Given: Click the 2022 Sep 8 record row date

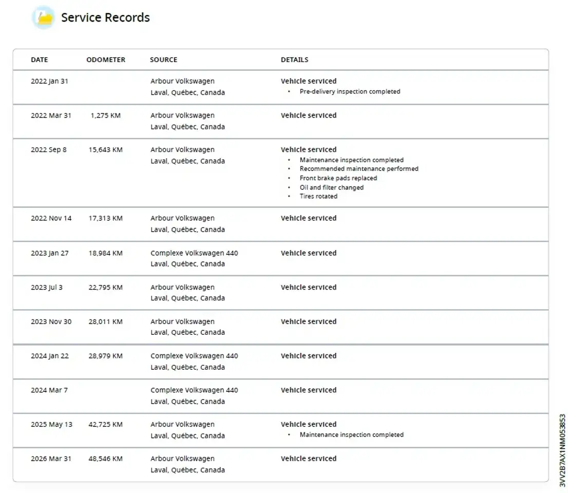Looking at the screenshot, I should pyautogui.click(x=49, y=149).
